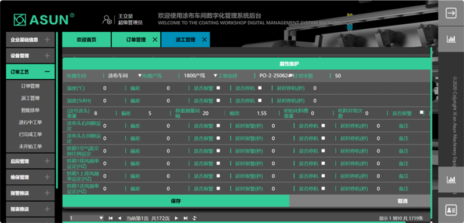Check 是否报警 for 涂布头右间隙设定
This screenshot has width=464, height=223.
[219, 125]
